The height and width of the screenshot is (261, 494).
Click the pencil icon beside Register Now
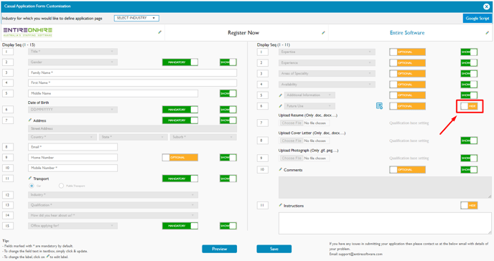coord(323,32)
